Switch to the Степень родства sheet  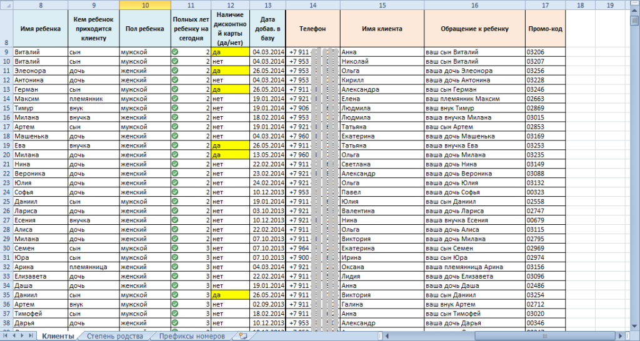coord(114,336)
